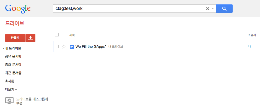Screen dimensions: 260x111
Task: Open the We Fill the GApps* document title
Action: coord(91,47)
